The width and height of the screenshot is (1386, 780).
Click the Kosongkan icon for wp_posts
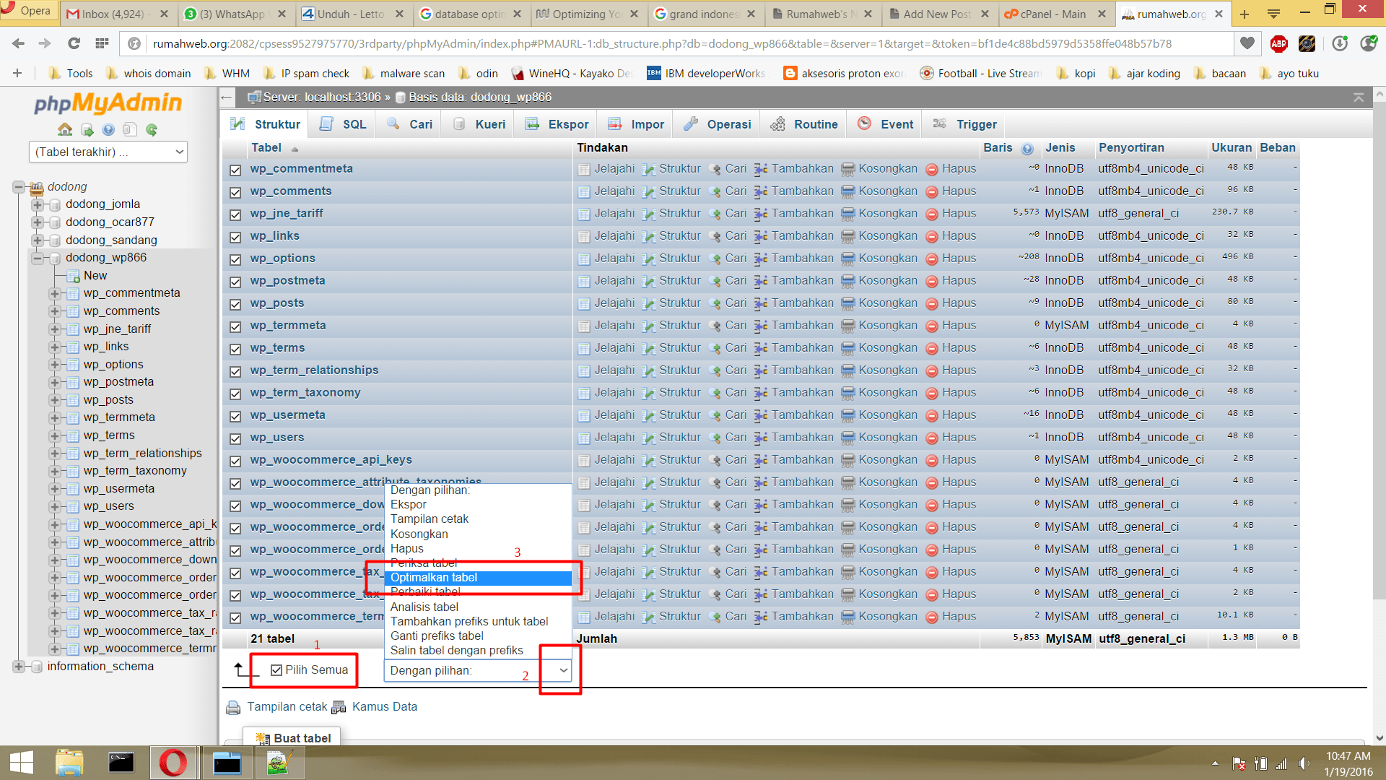point(848,303)
